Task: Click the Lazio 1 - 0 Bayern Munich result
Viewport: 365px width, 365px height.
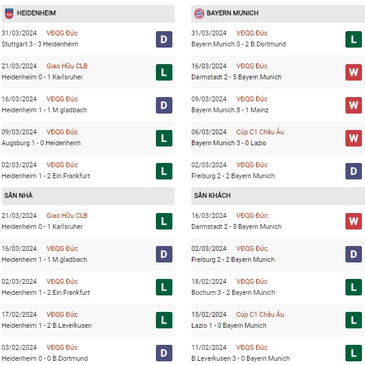Action: pos(229,325)
